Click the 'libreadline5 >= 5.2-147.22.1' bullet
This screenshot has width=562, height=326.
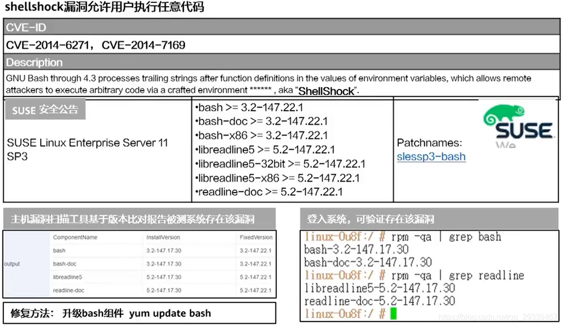[x=265, y=149]
